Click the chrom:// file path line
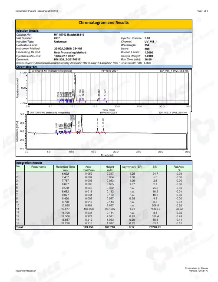218x282 pixels. pyautogui.click(x=83, y=63)
